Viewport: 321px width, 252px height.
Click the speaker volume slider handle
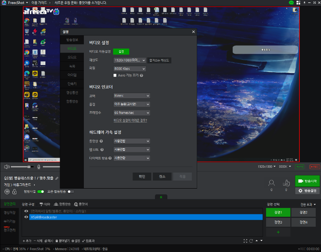(x=29, y=167)
